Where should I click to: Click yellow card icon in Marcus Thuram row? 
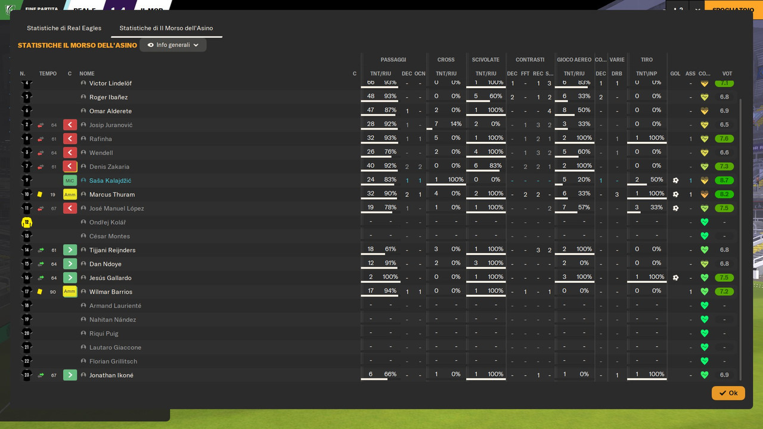pos(40,194)
